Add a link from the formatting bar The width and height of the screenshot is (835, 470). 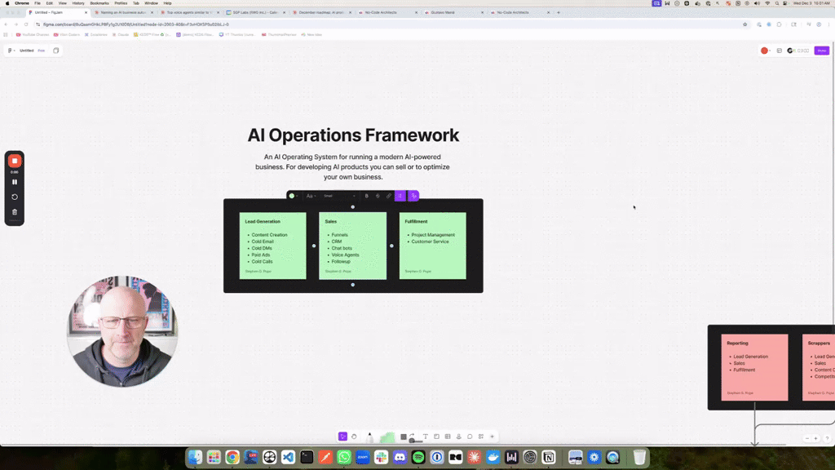point(389,196)
